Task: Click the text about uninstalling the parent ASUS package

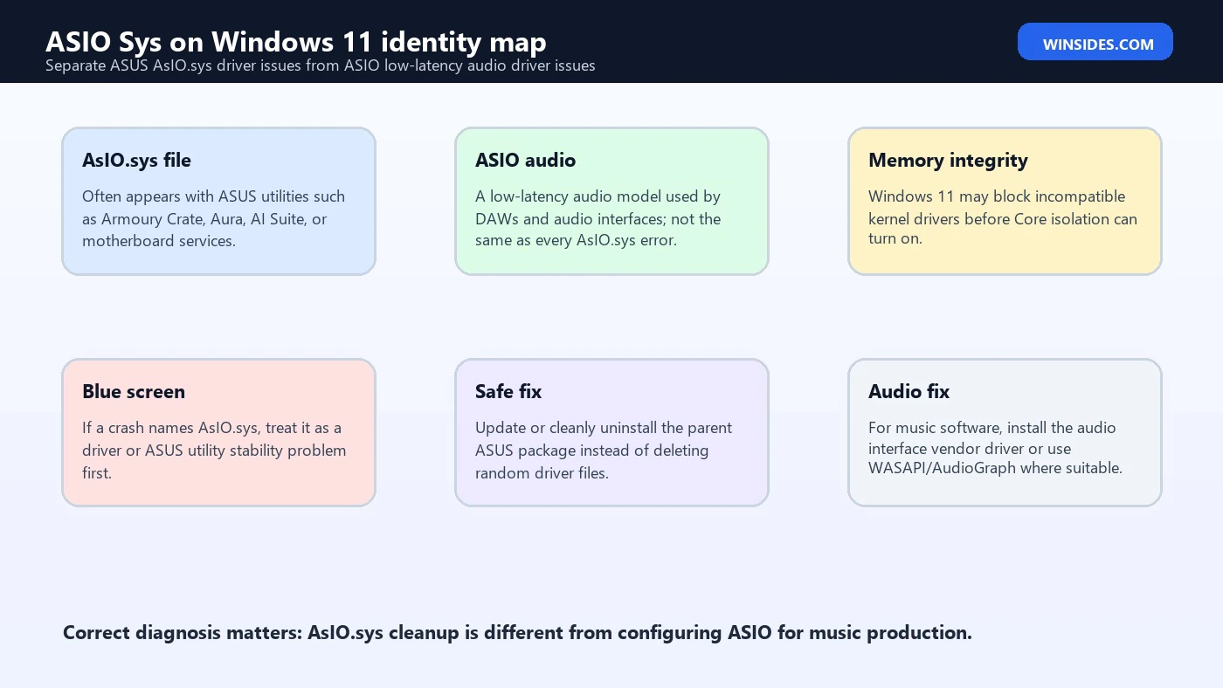Action: point(604,450)
